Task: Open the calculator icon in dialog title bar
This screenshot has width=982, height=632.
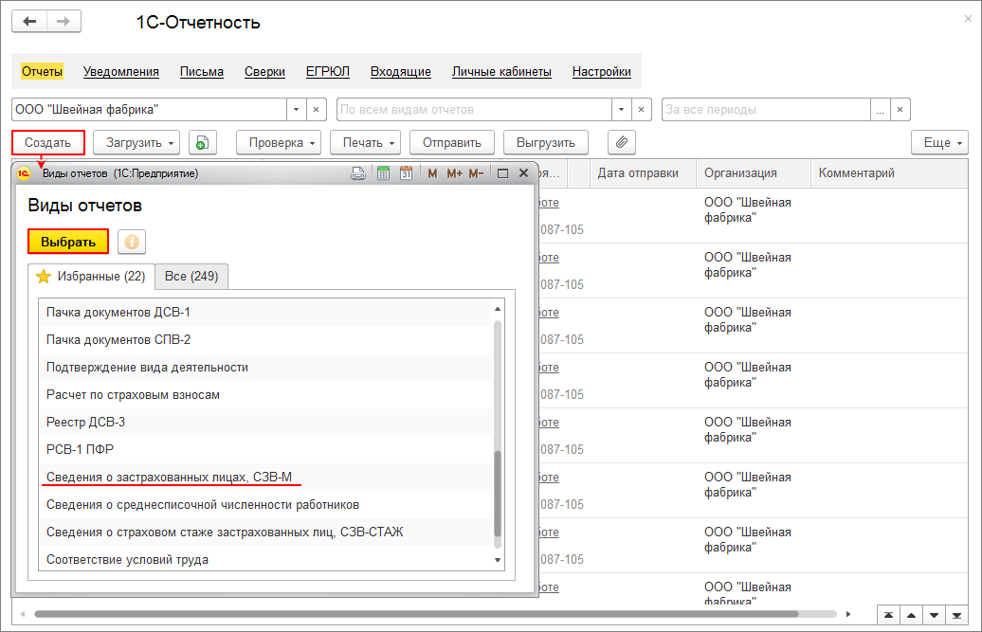Action: (383, 173)
